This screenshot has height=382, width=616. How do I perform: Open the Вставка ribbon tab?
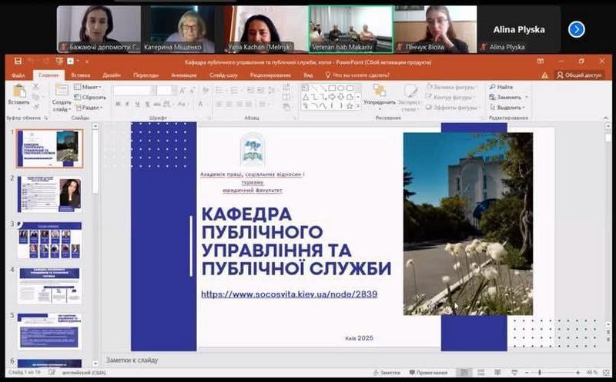(x=81, y=75)
